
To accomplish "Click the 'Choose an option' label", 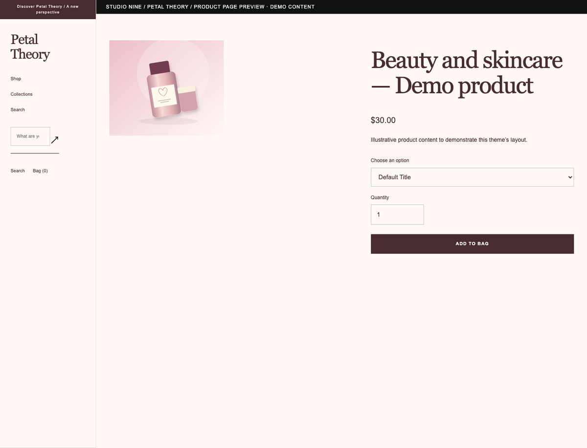I will pyautogui.click(x=390, y=161).
